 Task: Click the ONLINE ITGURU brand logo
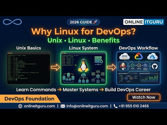pyautogui.click(x=144, y=22)
